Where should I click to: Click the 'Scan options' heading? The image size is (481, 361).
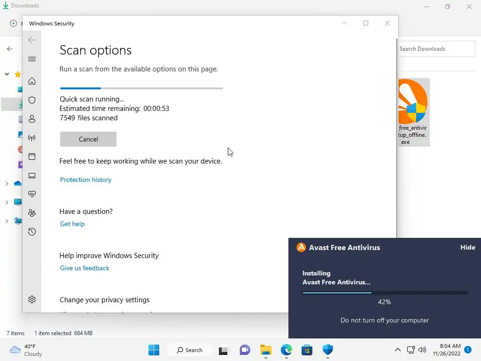tap(95, 50)
